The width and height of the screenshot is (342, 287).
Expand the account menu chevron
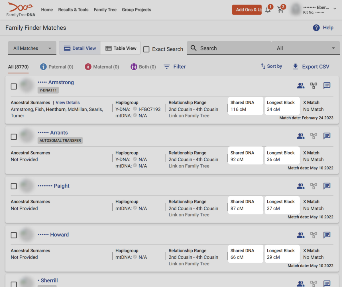click(x=335, y=9)
